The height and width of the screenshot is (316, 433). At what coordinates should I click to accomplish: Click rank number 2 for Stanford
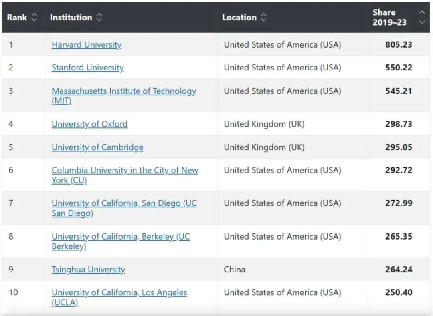coord(11,68)
